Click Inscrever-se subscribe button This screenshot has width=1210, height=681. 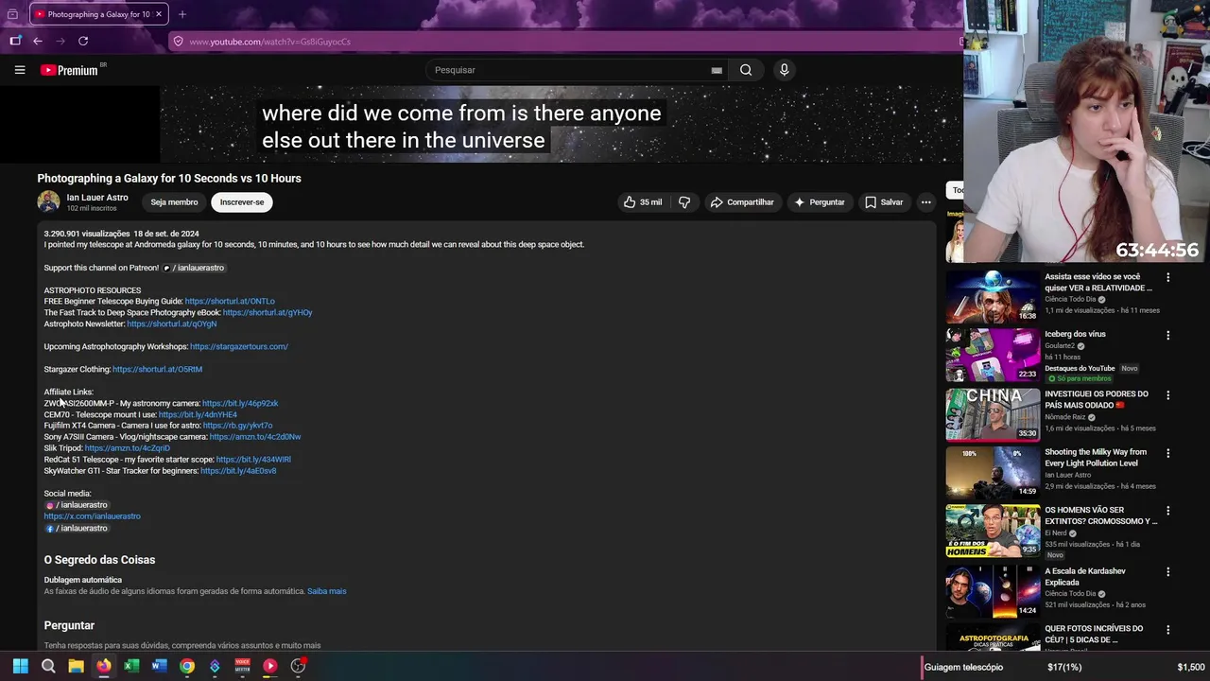click(x=242, y=202)
